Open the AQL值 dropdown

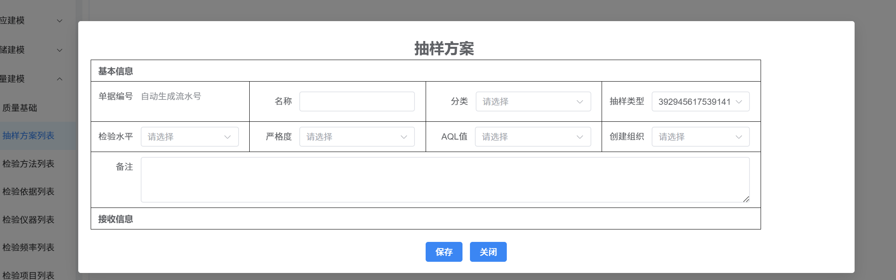coord(533,137)
